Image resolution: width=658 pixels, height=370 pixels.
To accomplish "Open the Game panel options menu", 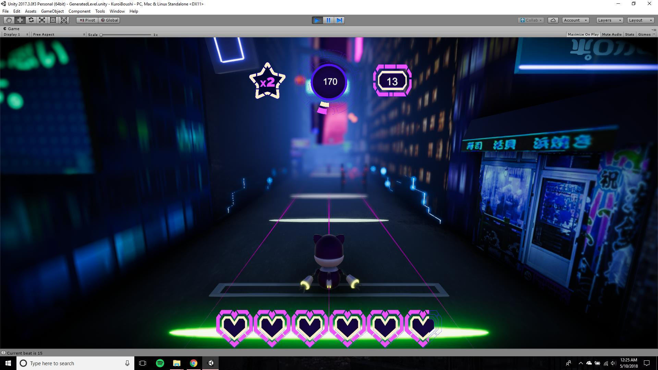I will tap(654, 29).
